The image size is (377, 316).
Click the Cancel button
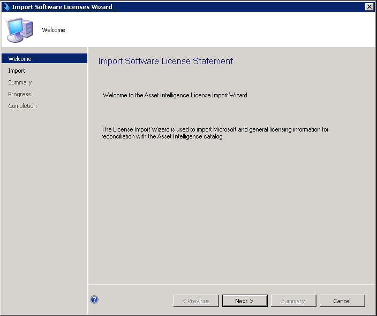pos(342,301)
